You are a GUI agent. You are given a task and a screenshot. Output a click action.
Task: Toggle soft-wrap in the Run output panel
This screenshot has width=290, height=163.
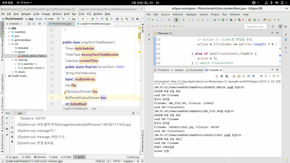click(12, 128)
